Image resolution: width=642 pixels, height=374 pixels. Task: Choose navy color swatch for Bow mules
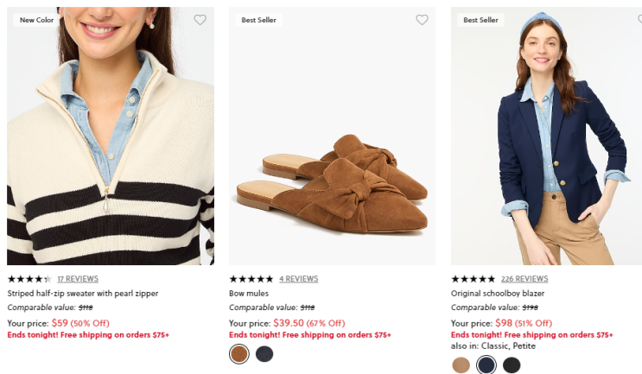point(264,353)
